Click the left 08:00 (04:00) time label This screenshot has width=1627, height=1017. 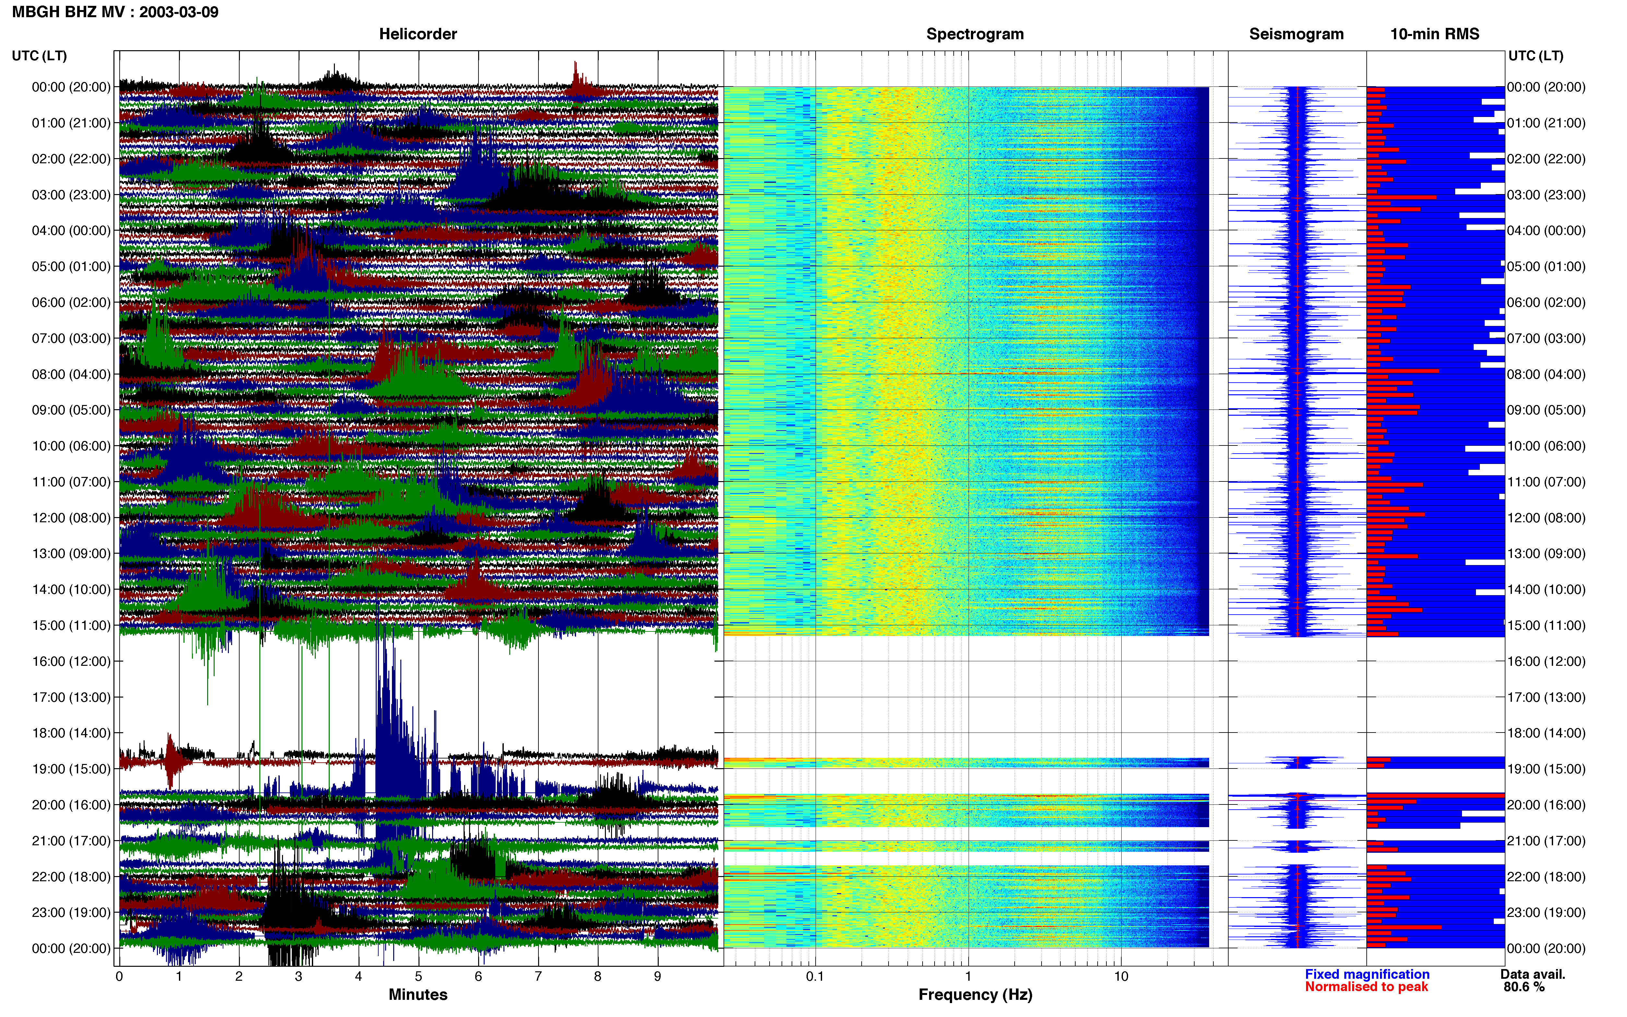[71, 375]
